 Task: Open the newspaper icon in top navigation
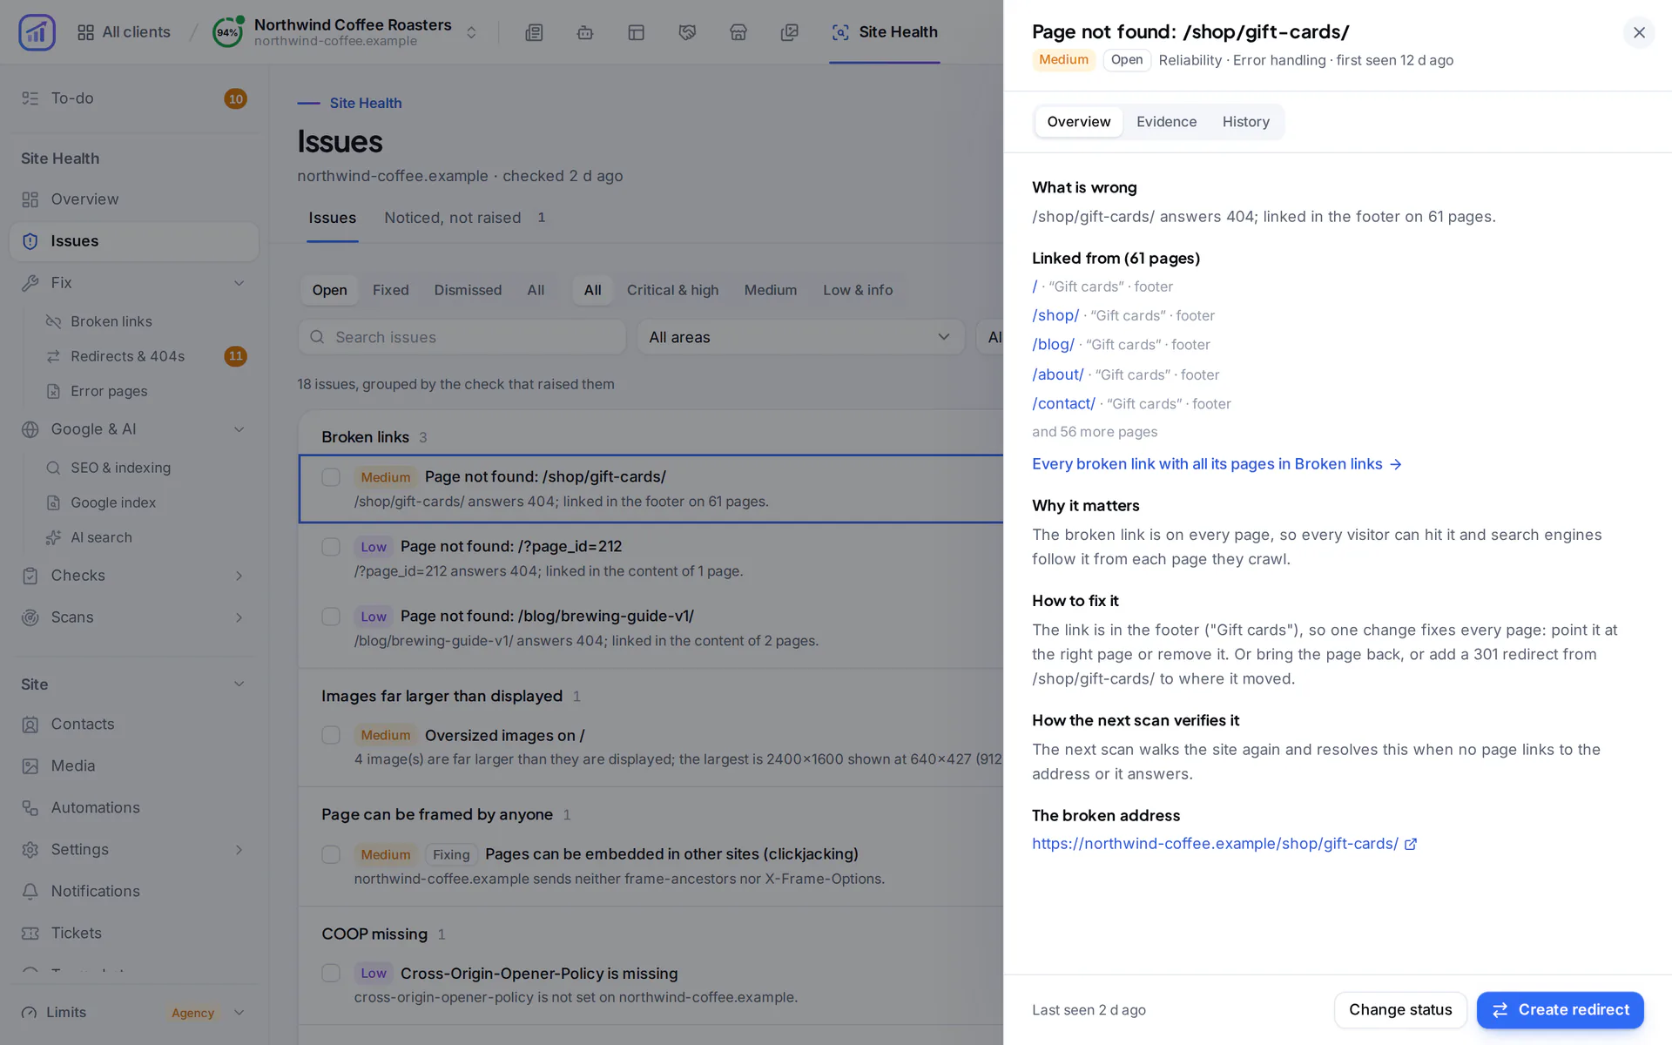pos(534,32)
